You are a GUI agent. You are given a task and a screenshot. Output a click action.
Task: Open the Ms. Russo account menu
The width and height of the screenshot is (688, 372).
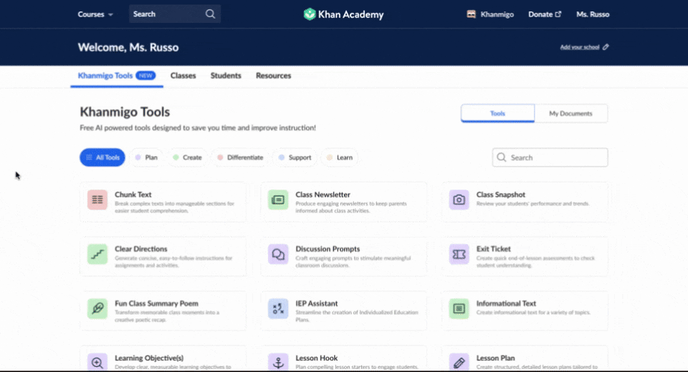click(x=593, y=14)
